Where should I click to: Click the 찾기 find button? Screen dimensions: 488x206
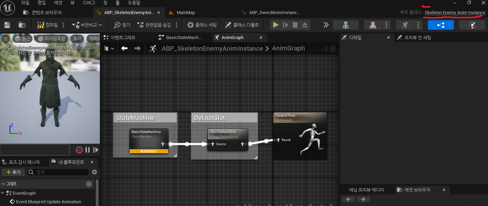(x=122, y=25)
